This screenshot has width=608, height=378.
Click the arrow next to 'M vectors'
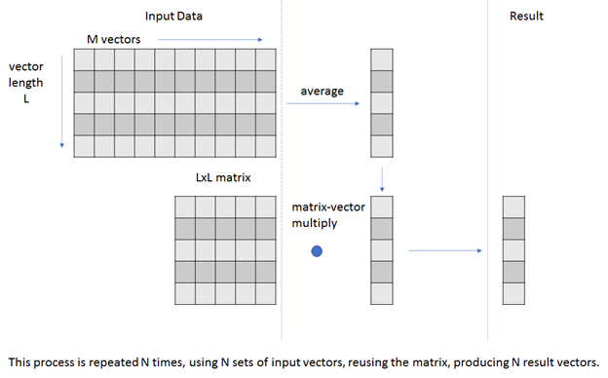(x=210, y=40)
